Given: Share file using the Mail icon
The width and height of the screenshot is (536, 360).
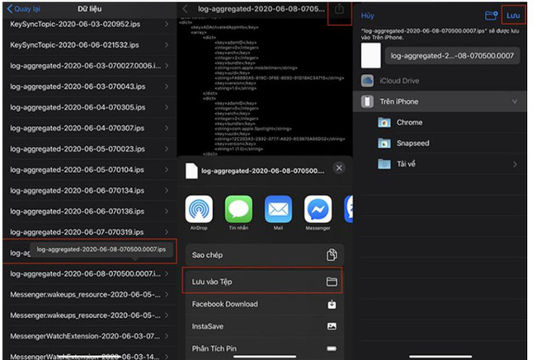Looking at the screenshot, I should click(x=278, y=208).
